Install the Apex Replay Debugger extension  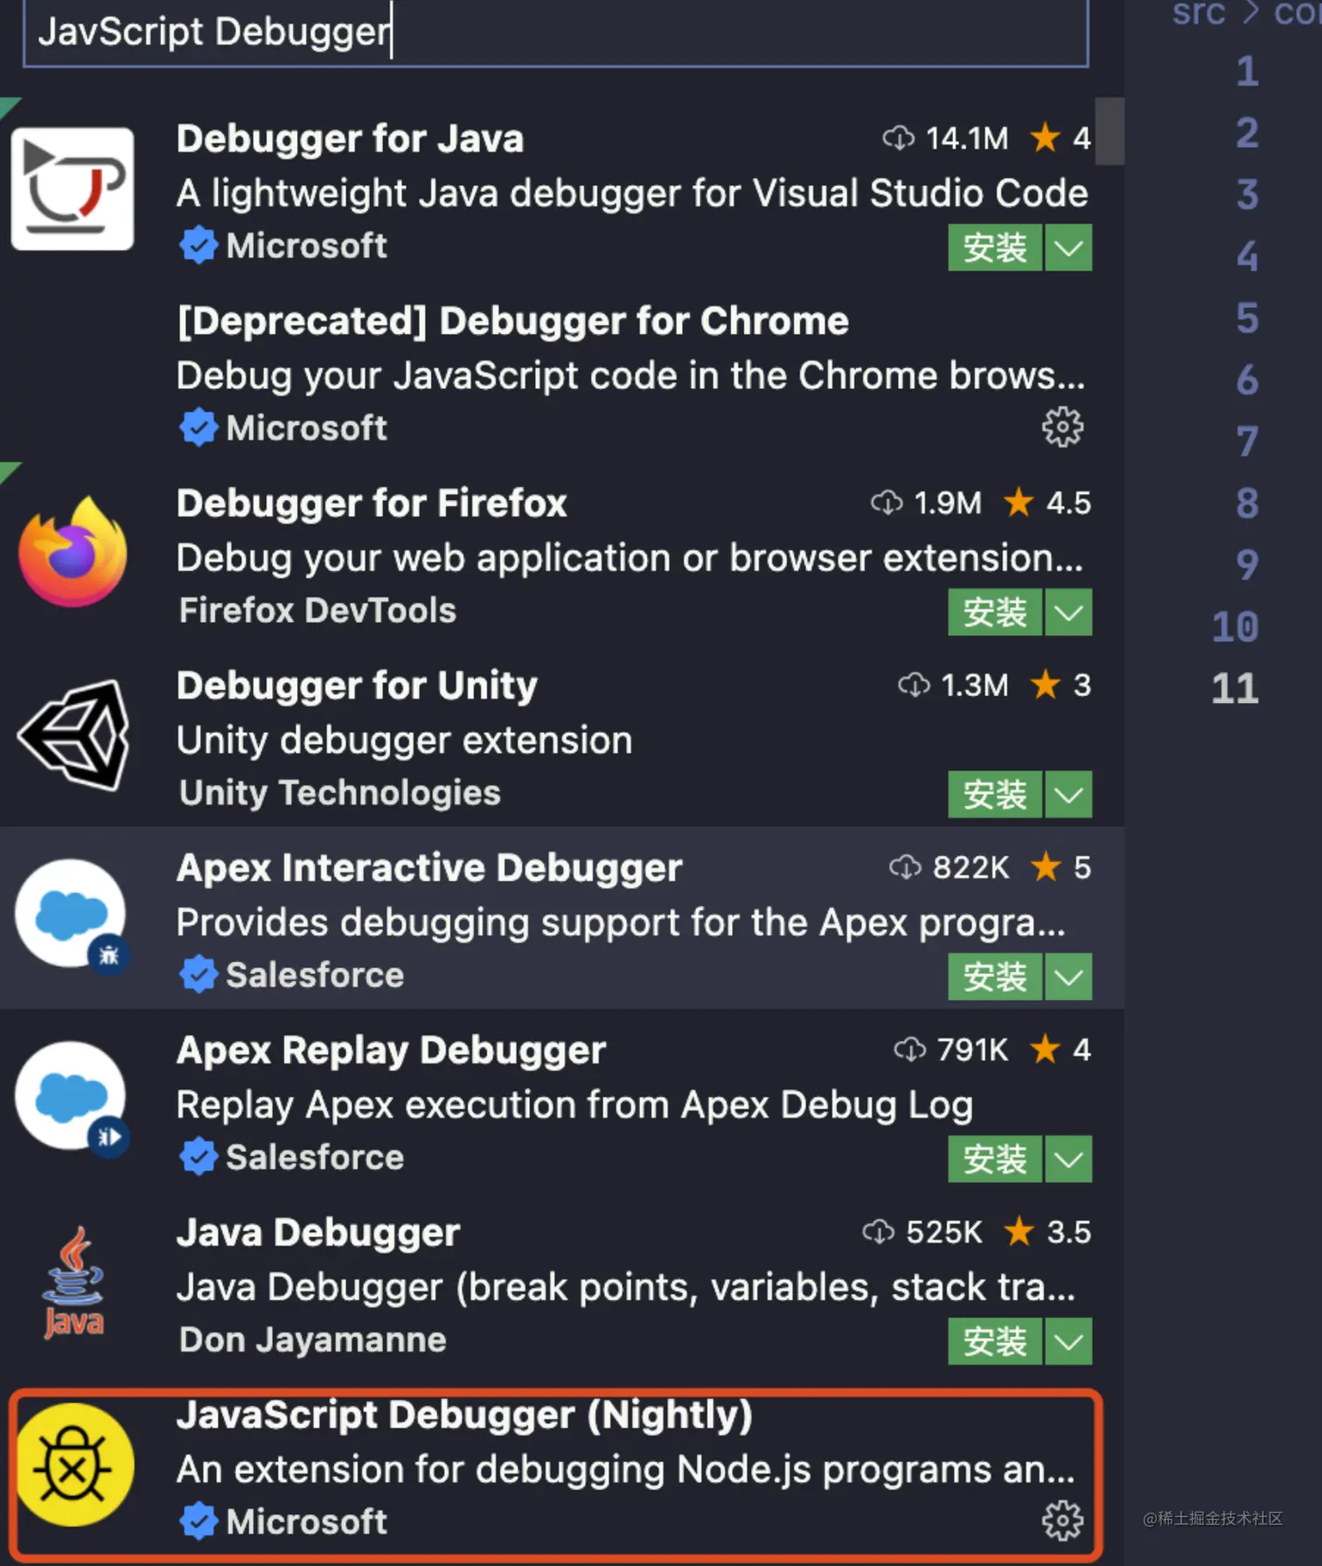click(x=995, y=1159)
